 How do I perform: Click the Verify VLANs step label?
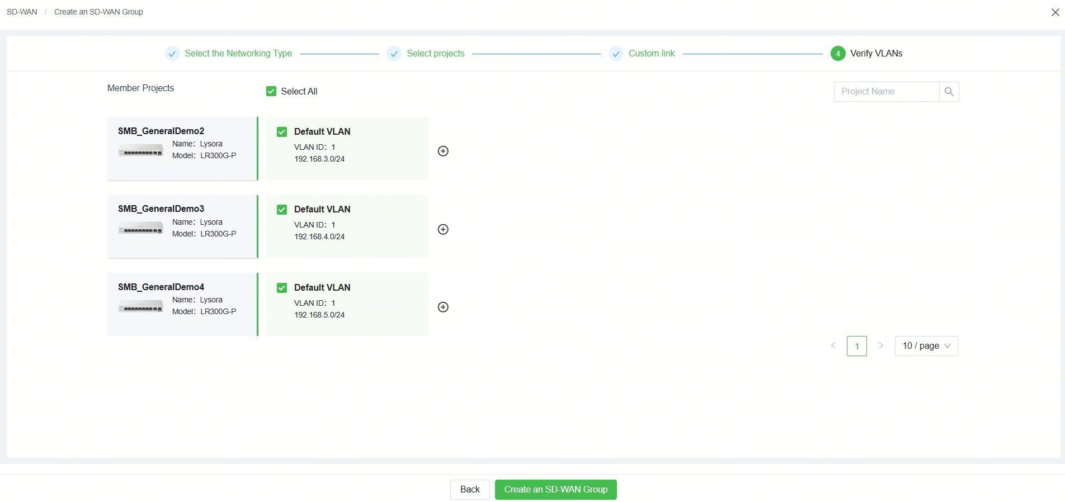tap(876, 54)
